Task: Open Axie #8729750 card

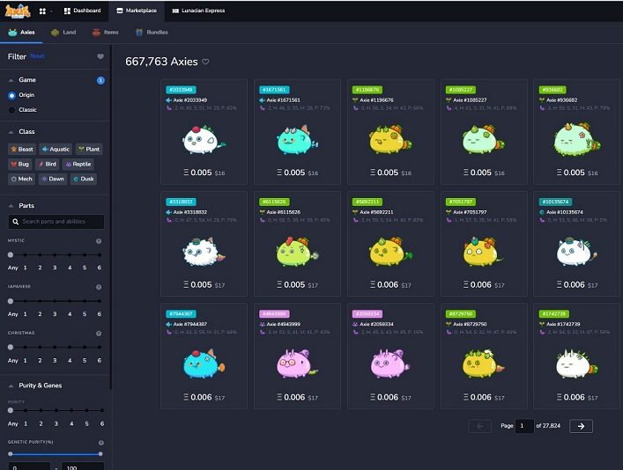Action: coord(484,356)
